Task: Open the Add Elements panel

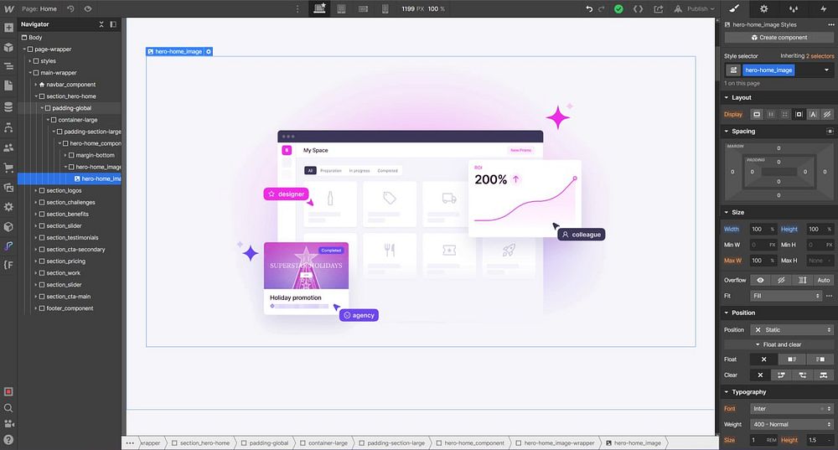Action: pyautogui.click(x=8, y=28)
